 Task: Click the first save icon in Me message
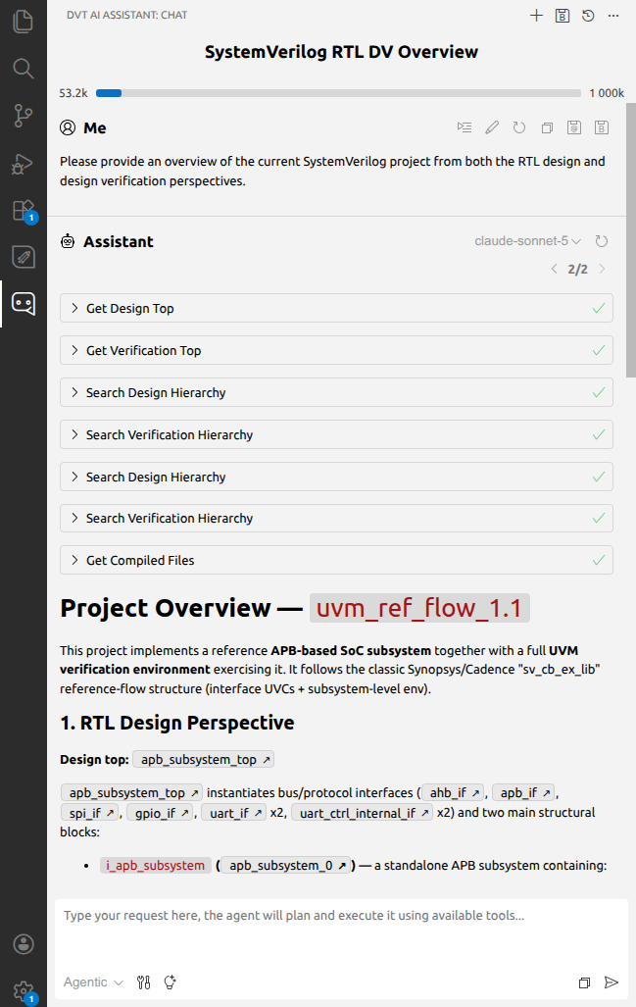(574, 127)
